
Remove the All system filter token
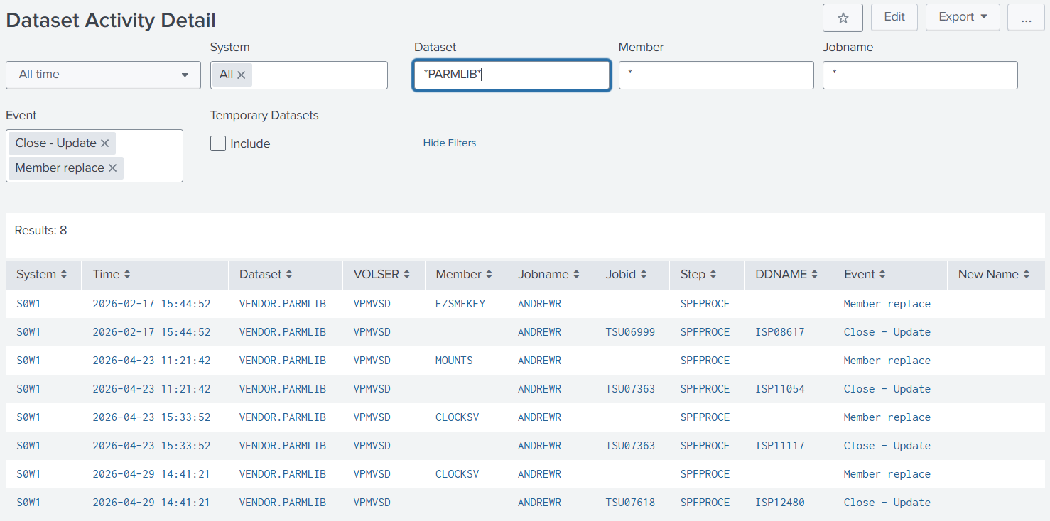click(x=241, y=75)
